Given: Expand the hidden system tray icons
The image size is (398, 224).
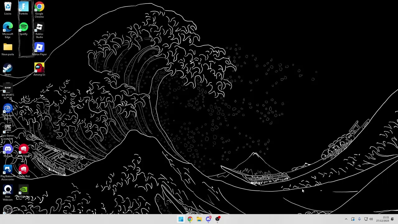Looking at the screenshot, I should (x=346, y=219).
